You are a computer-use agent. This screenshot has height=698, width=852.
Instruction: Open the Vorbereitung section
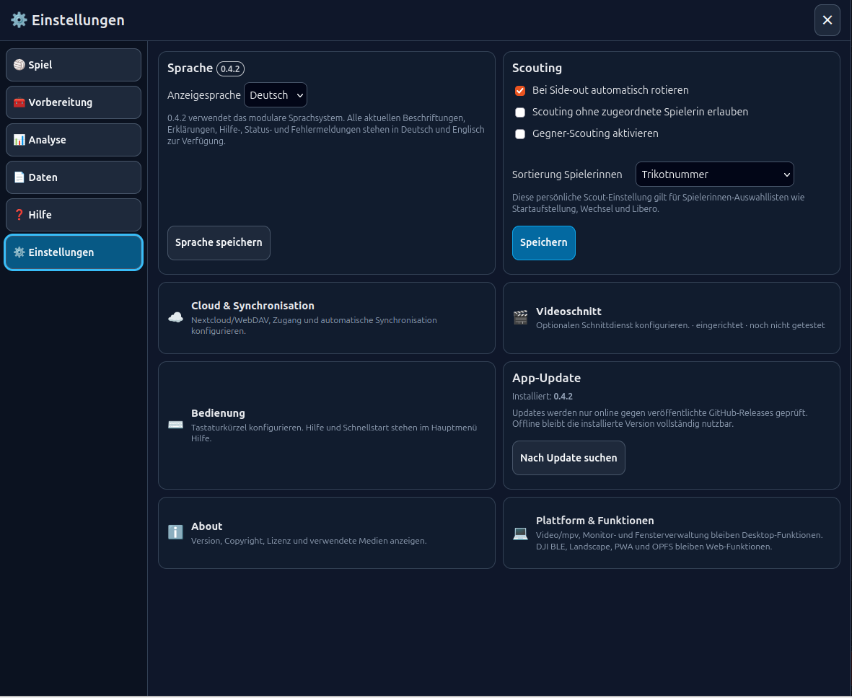tap(74, 102)
